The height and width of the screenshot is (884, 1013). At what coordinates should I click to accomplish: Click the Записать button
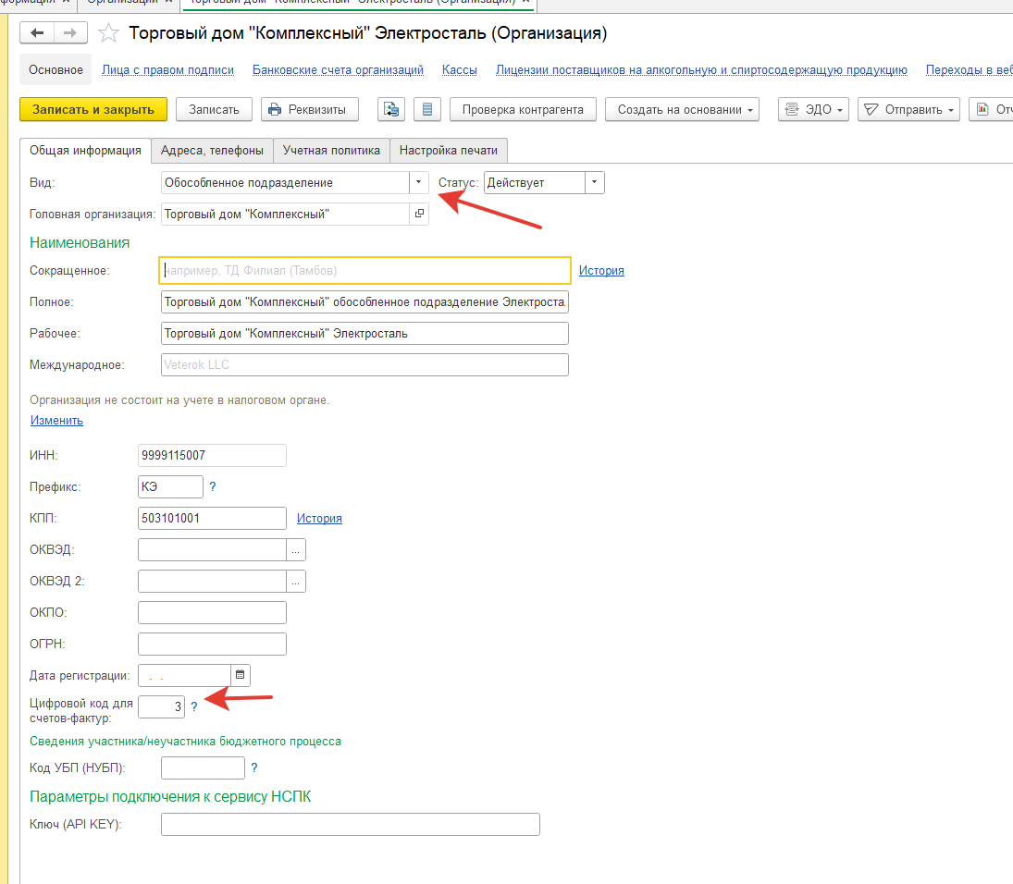[x=214, y=110]
